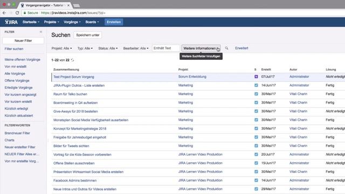The width and height of the screenshot is (345, 194).
Task: Click the task icon in Freigabe für Jahresbudget row
Action: [256, 137]
